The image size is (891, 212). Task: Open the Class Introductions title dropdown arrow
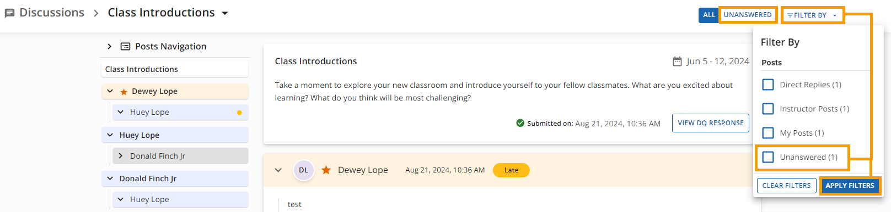click(225, 13)
